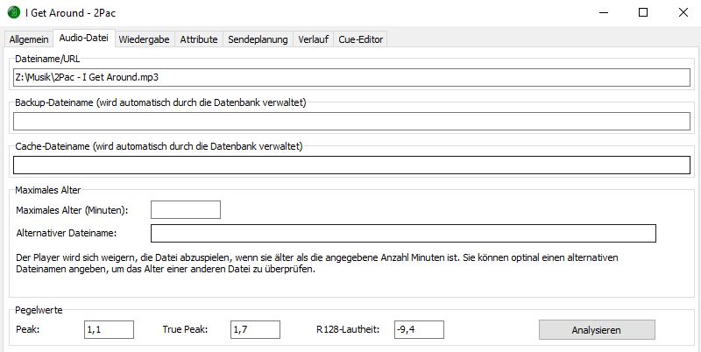Open the Wiedergabe tab
This screenshot has height=352, width=701.
click(145, 39)
